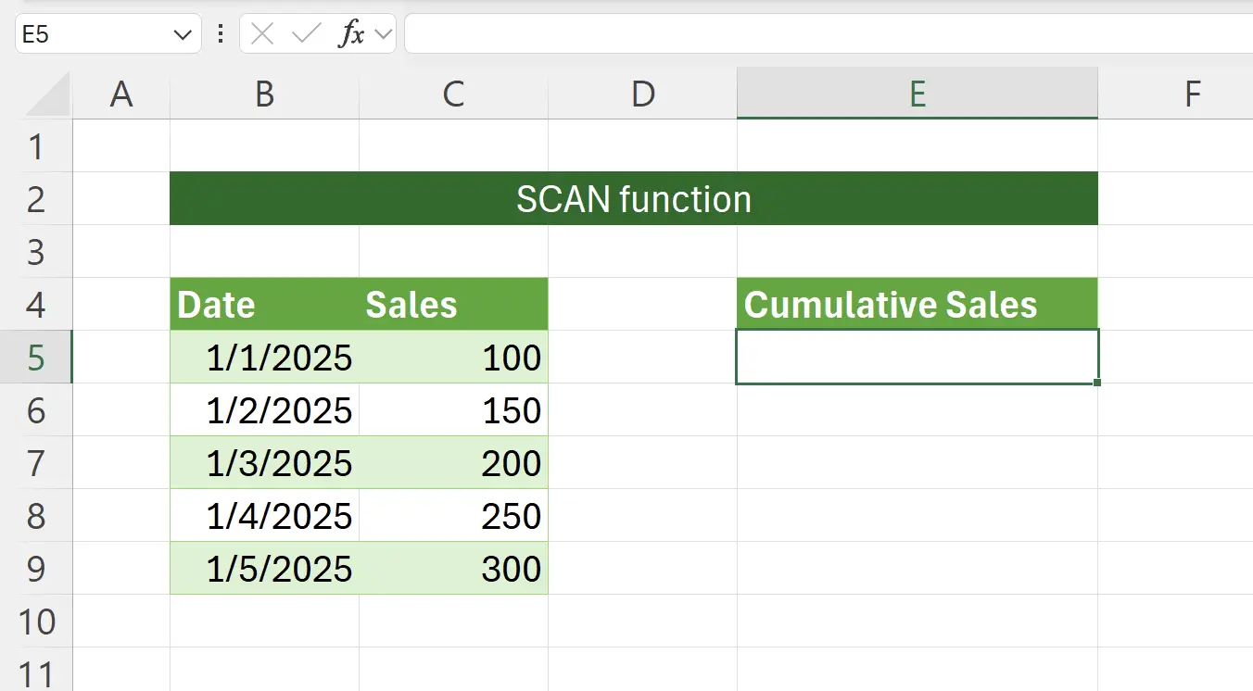Viewport: 1253px width, 691px height.
Task: Select the cell with value 300
Action: pyautogui.click(x=453, y=569)
